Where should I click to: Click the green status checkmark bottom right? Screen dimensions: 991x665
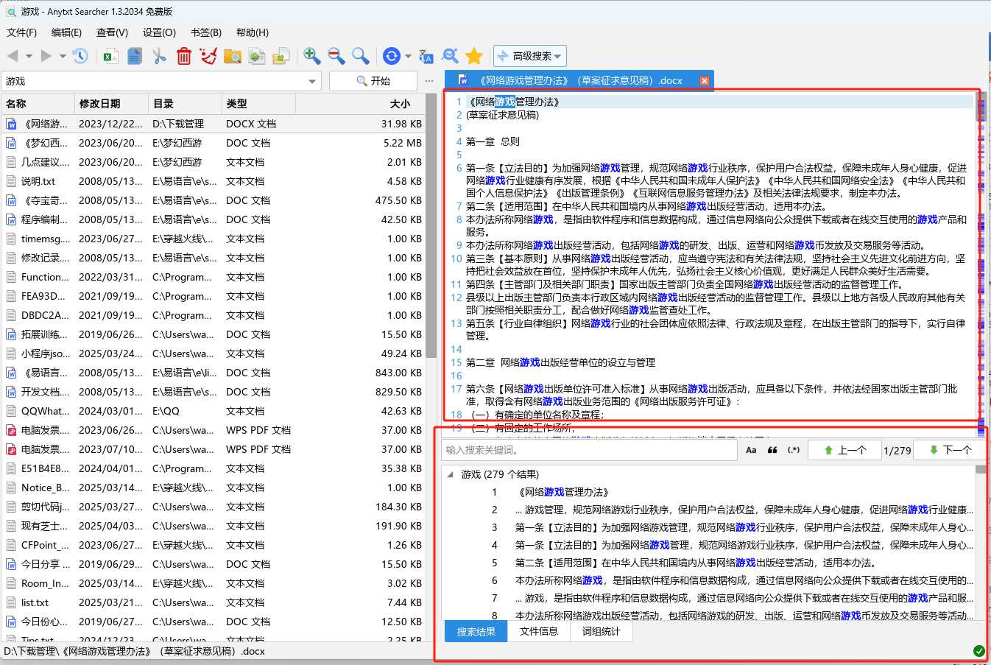(x=978, y=651)
